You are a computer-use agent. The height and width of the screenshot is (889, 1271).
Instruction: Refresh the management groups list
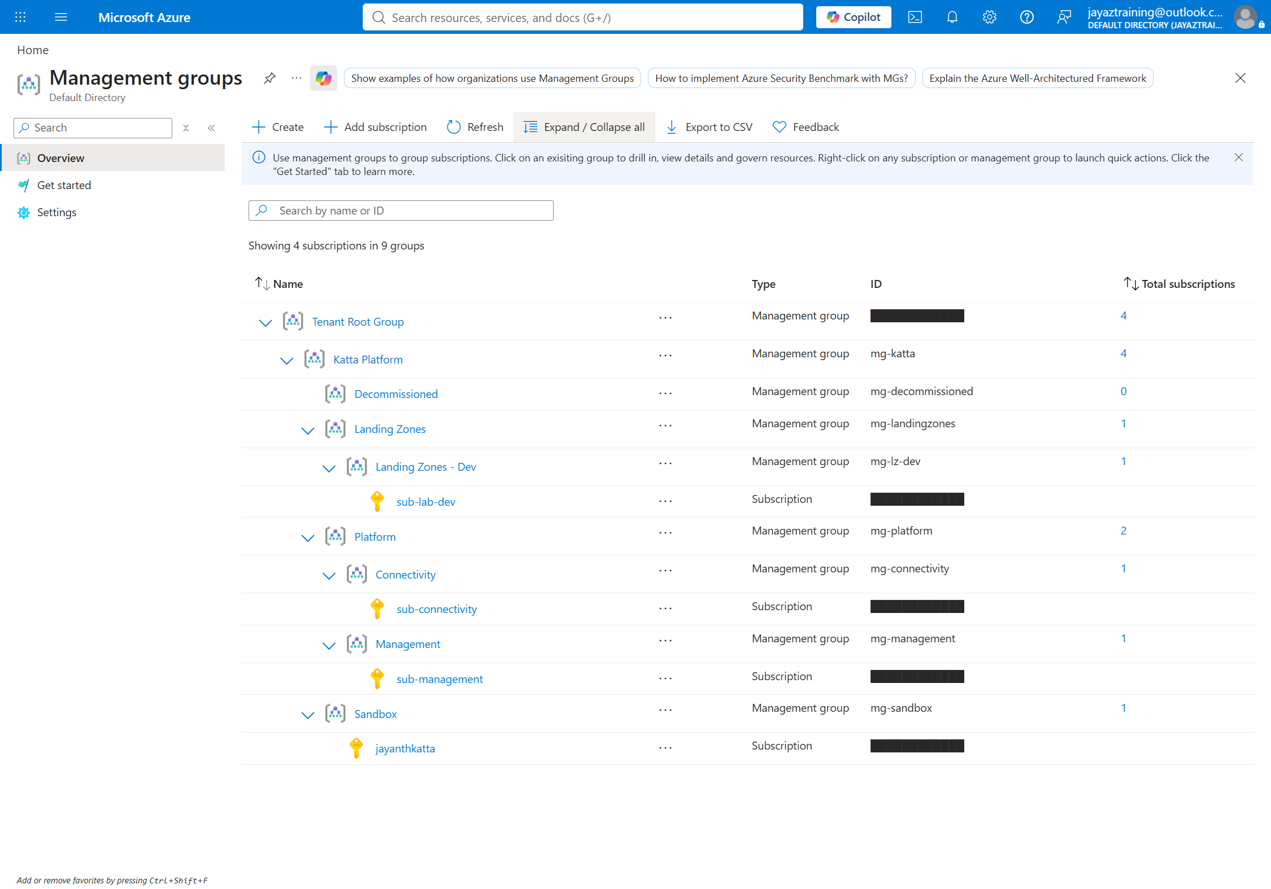[475, 127]
